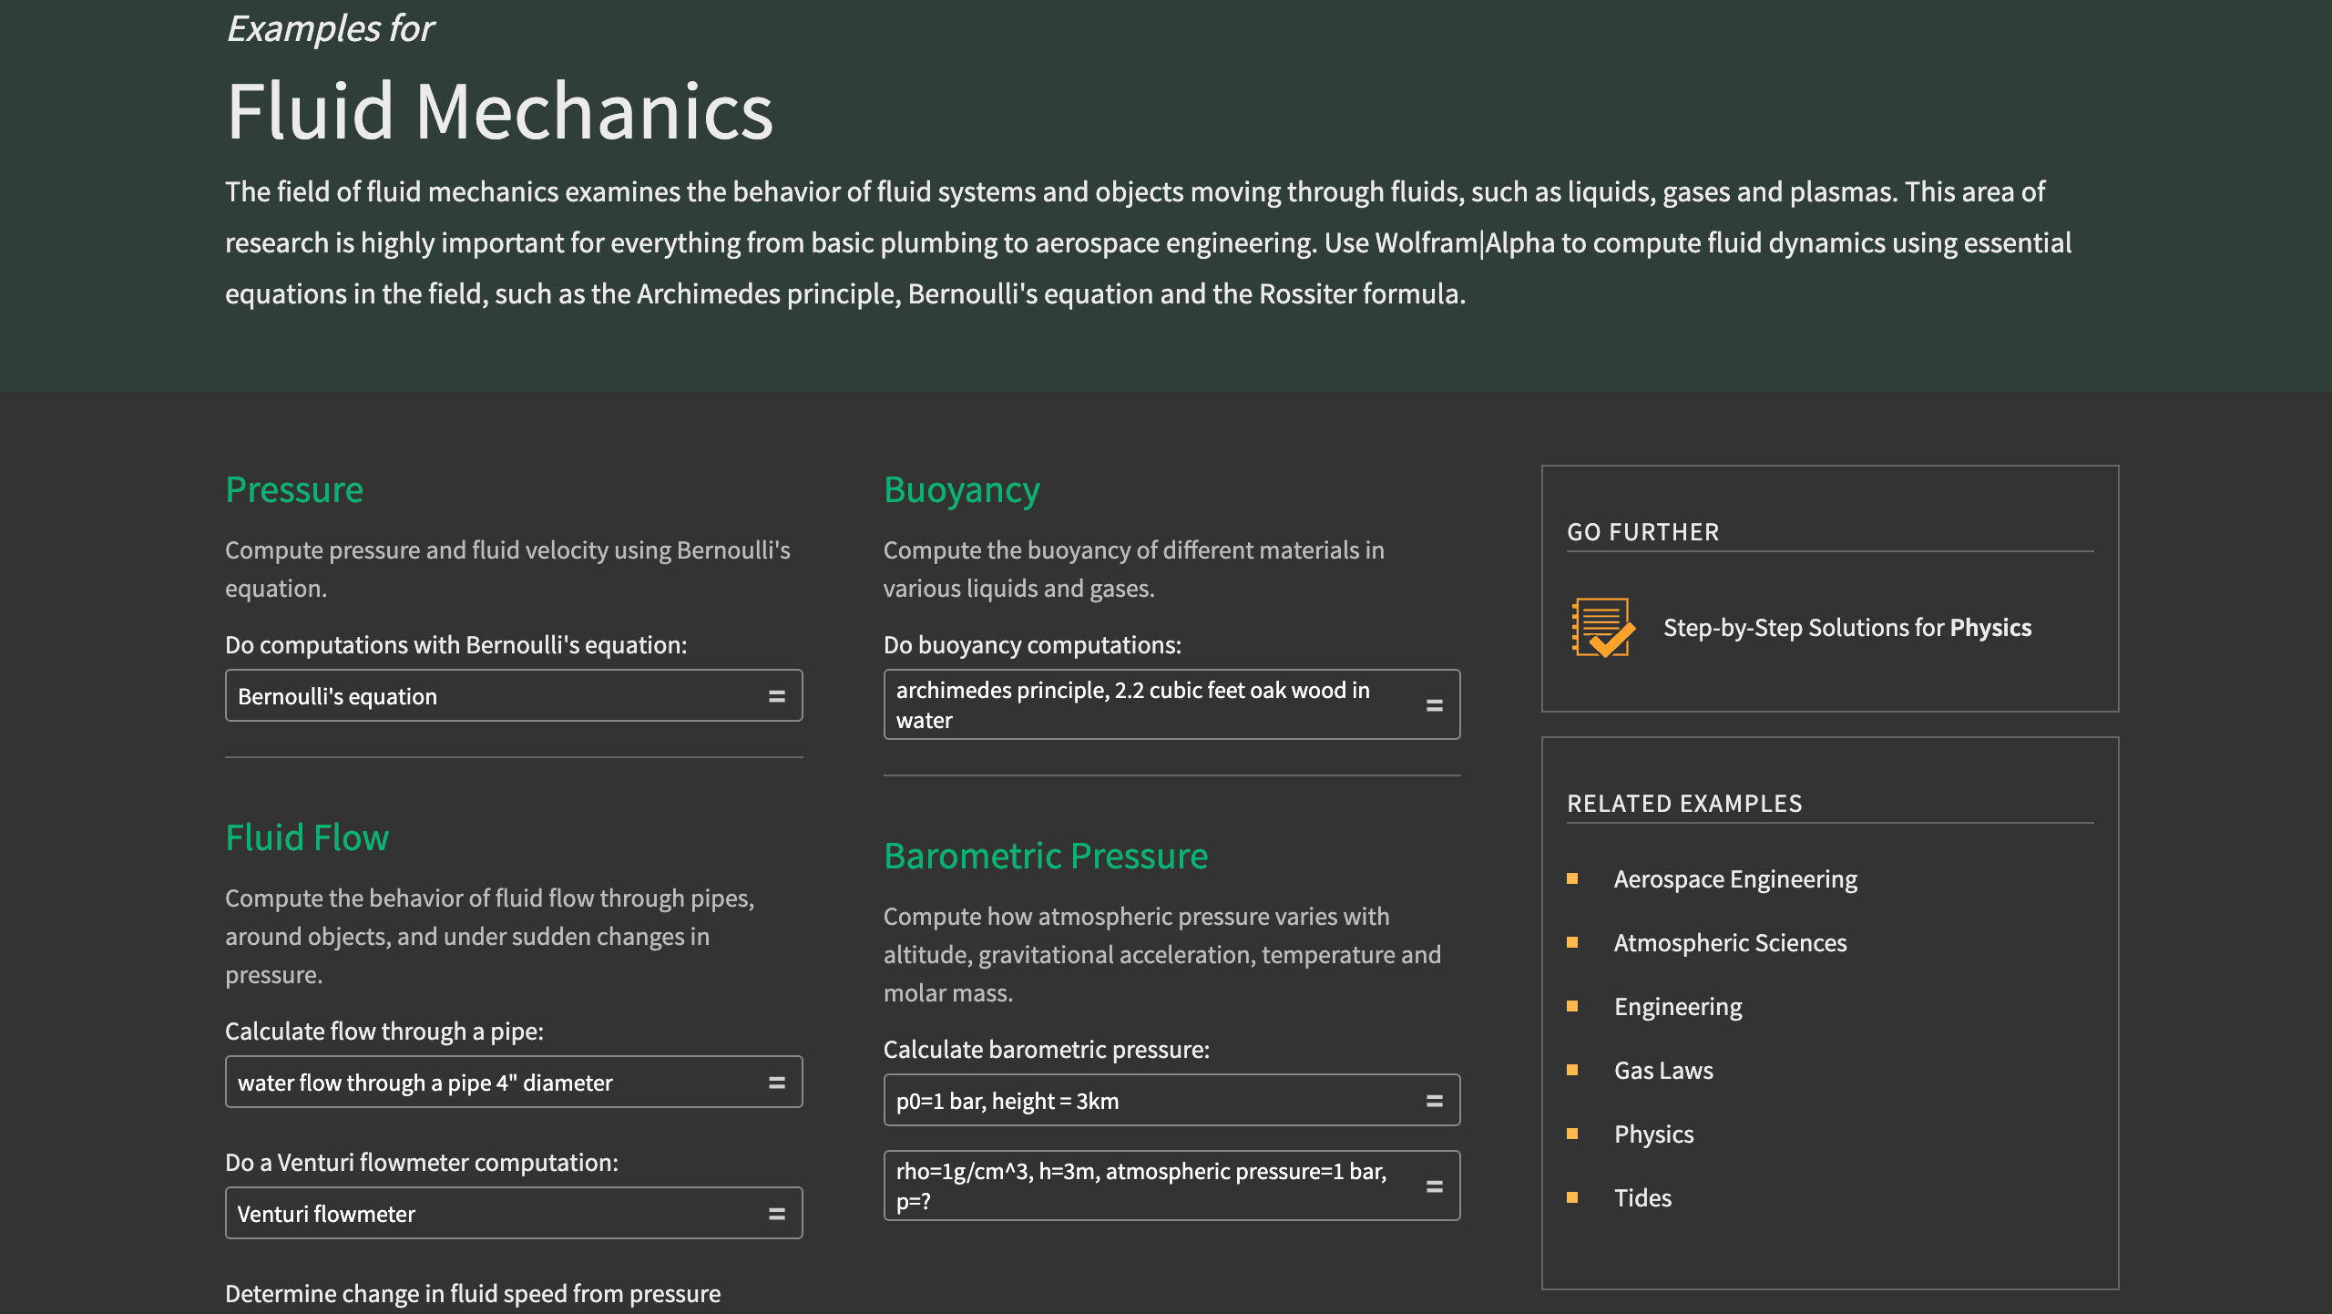Click the Fluid Flow section heading
The width and height of the screenshot is (2332, 1314).
tap(306, 837)
